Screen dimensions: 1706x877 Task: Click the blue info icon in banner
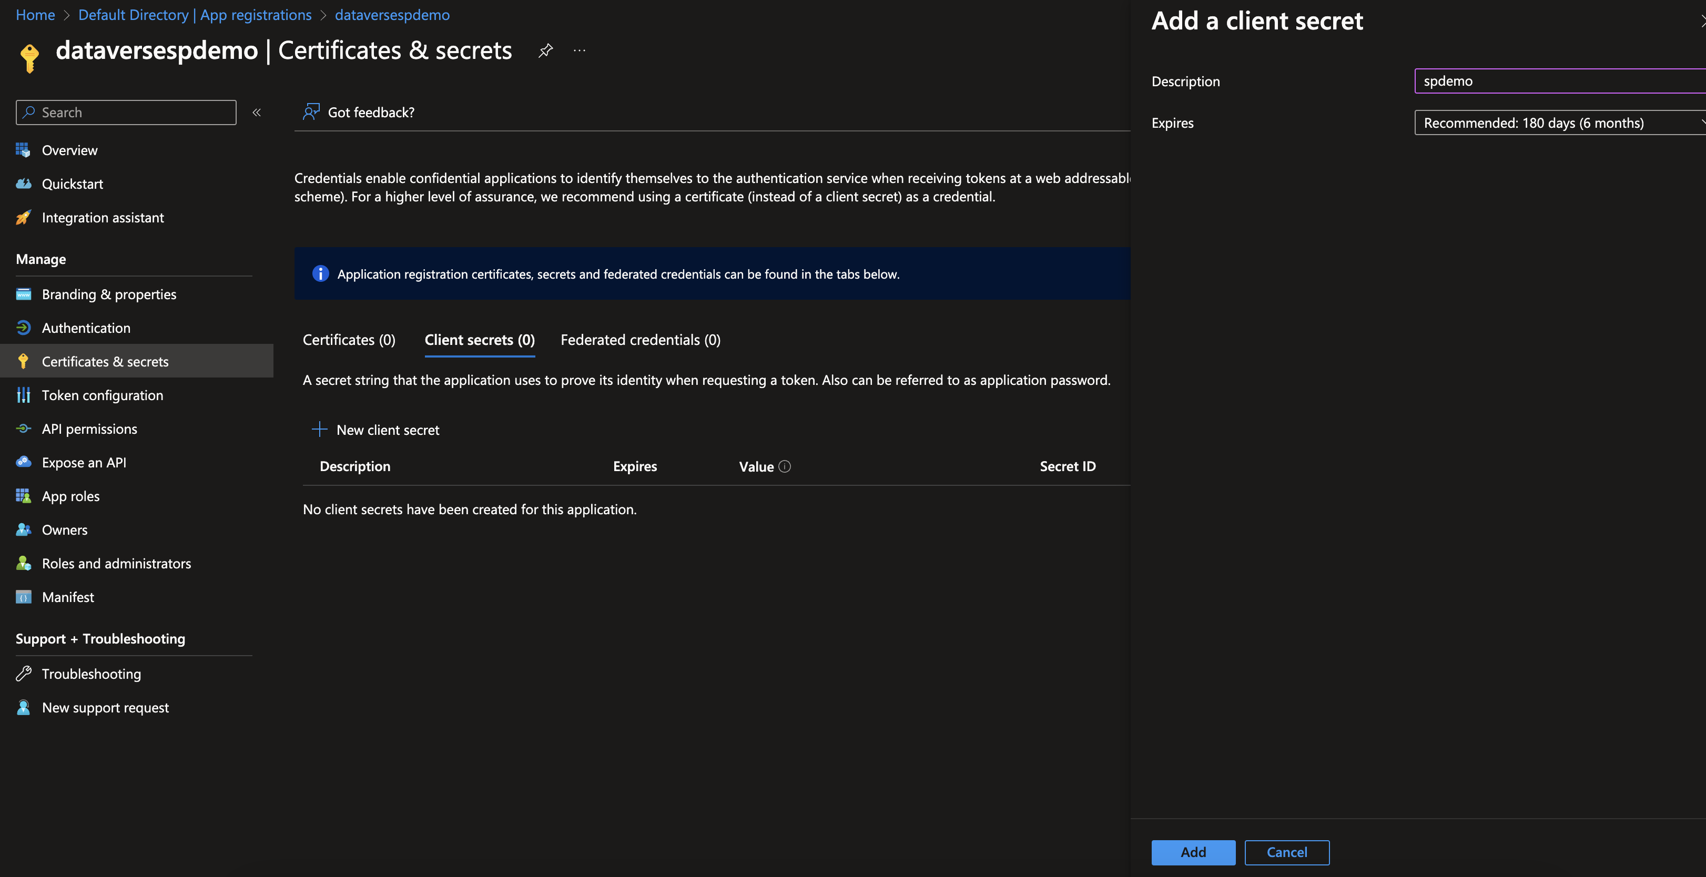click(x=321, y=273)
